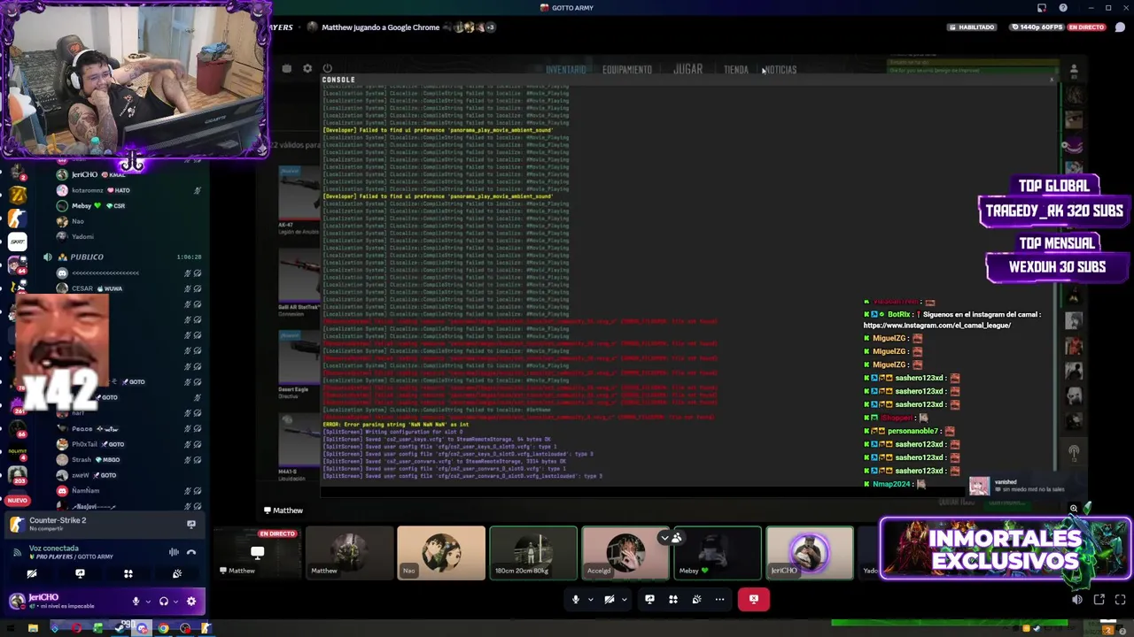Open the Opera browser from the taskbar

[76, 629]
